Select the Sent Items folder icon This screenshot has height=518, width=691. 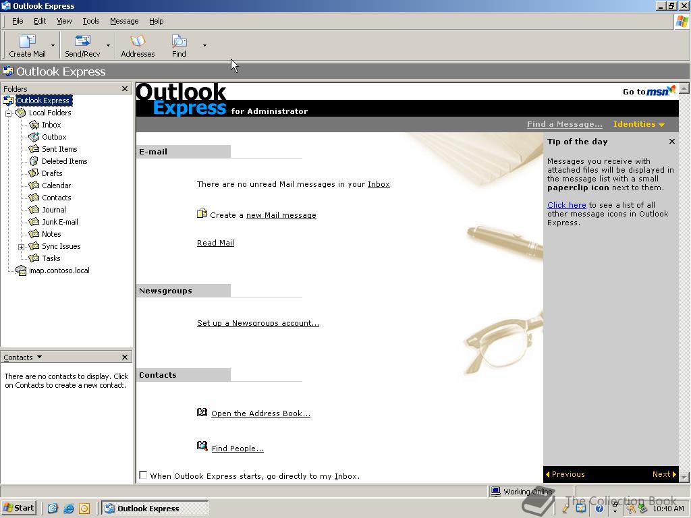[34, 149]
